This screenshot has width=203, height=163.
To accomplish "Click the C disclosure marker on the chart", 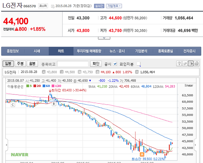I will (x=13, y=105).
